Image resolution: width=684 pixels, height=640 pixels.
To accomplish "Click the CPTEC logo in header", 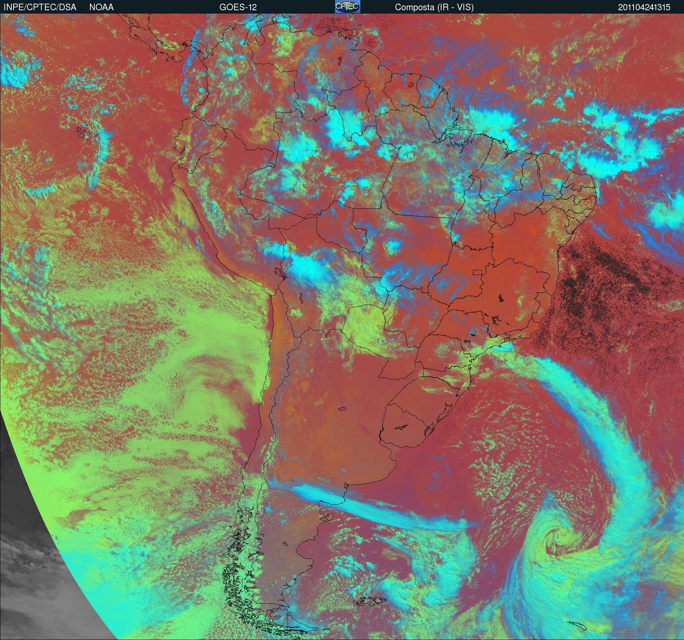I will [x=347, y=7].
